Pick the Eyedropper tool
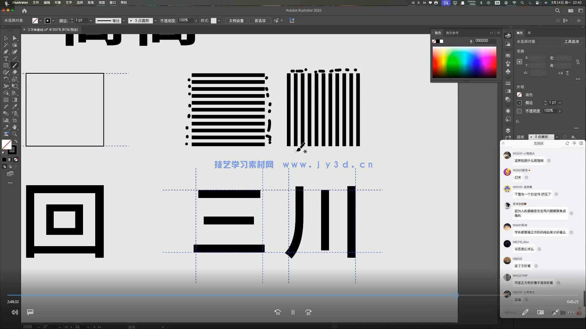Image resolution: width=586 pixels, height=329 pixels. (15, 106)
